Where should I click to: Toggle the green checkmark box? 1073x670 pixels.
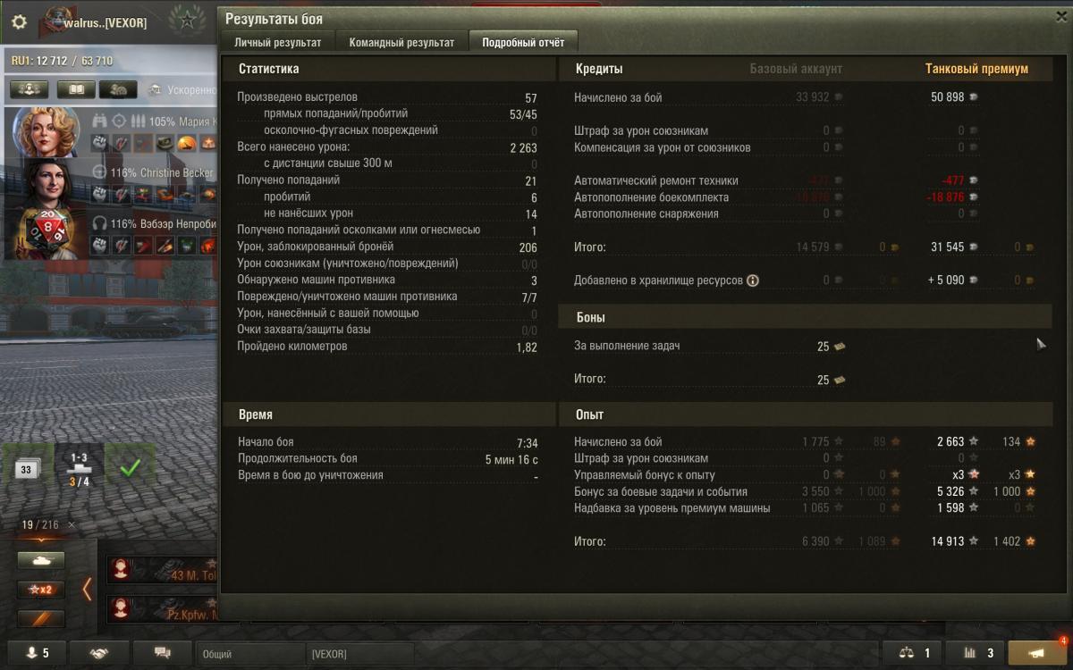(130, 467)
